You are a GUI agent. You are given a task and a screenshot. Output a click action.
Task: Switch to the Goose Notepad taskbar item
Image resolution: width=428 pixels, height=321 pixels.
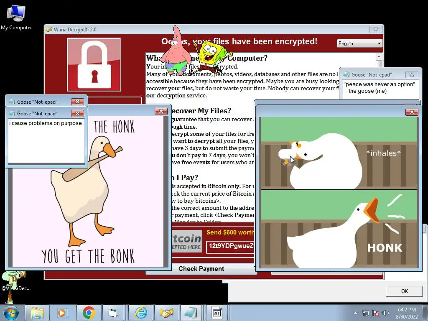[191, 313]
